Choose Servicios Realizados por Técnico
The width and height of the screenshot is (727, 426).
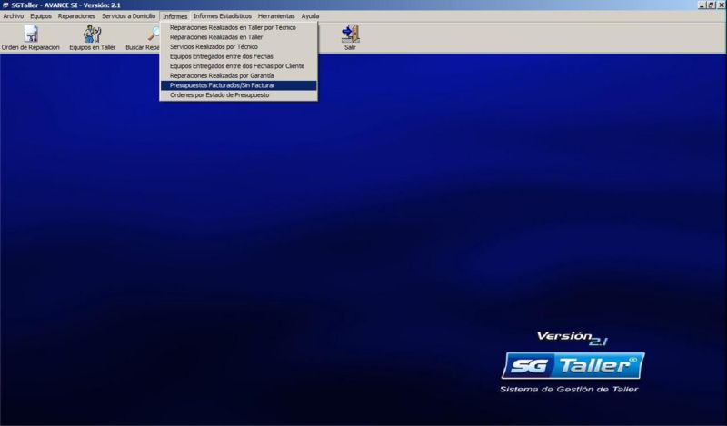pyautogui.click(x=238, y=47)
